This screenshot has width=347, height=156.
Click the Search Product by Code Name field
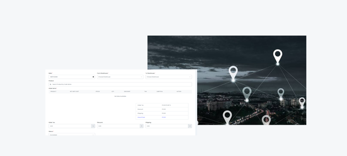click(120, 84)
